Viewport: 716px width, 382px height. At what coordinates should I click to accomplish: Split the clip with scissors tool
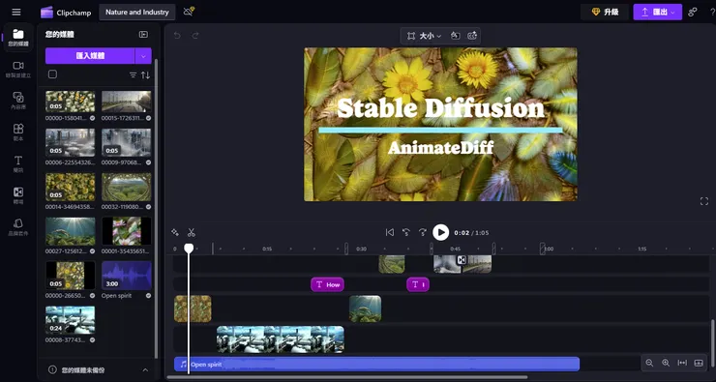(192, 233)
